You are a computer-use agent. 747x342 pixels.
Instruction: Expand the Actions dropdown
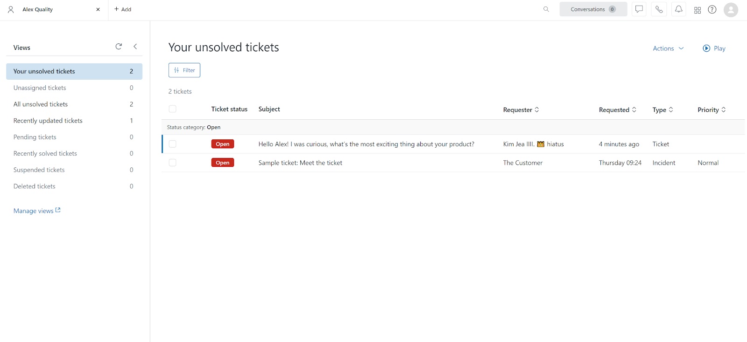point(668,48)
